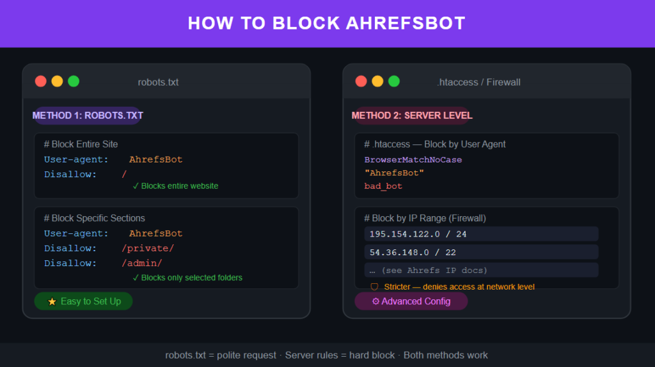Click User-agent: under Block Entire Site
Viewport: 655px width, 367px height.
[x=77, y=159]
